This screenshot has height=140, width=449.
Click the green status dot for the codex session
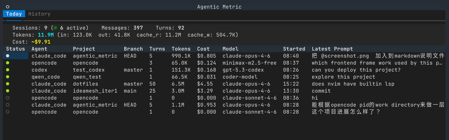pyautogui.click(x=8, y=70)
